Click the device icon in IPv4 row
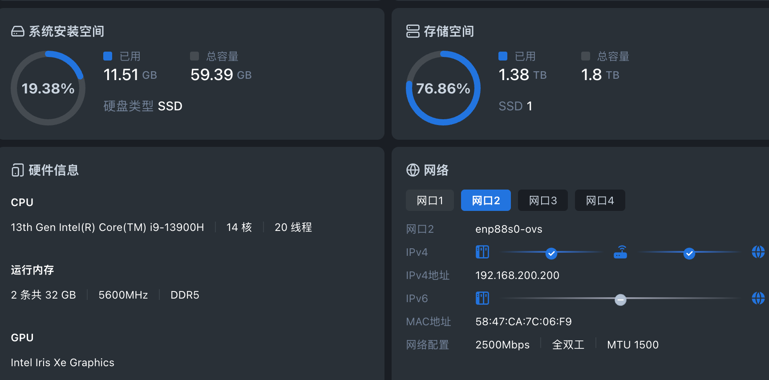Viewport: 769px width, 380px height. coord(482,252)
